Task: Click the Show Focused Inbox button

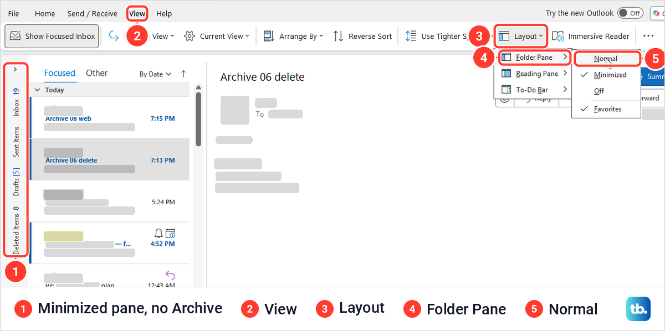Action: [52, 36]
